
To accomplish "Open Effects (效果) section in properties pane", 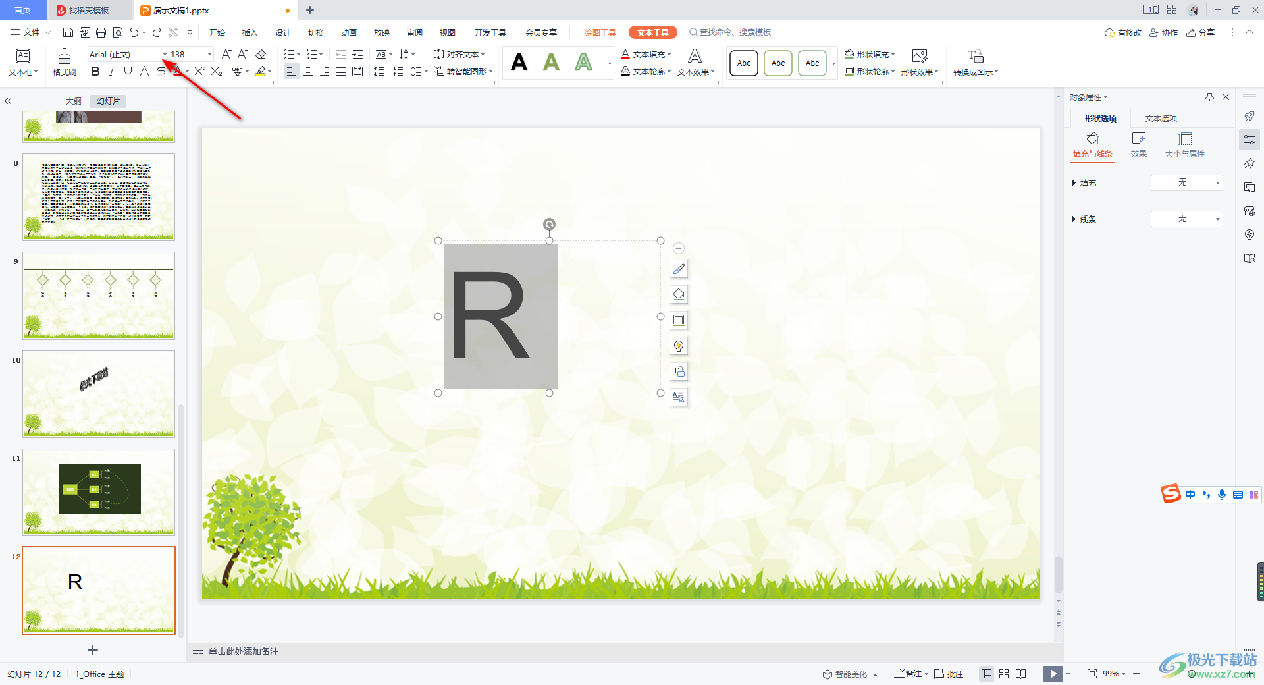I will point(1139,145).
